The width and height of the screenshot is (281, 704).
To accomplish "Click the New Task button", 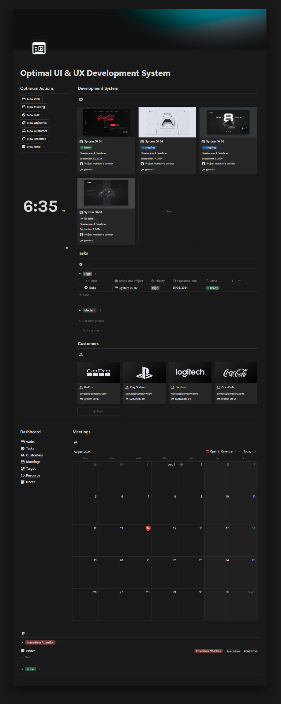I will click(31, 115).
